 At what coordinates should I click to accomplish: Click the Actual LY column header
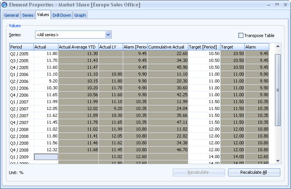pyautogui.click(x=111, y=47)
